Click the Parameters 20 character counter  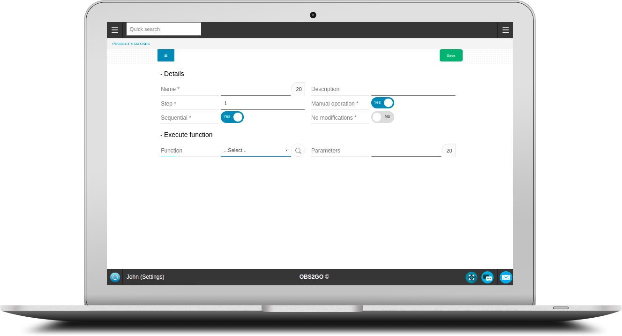(449, 151)
